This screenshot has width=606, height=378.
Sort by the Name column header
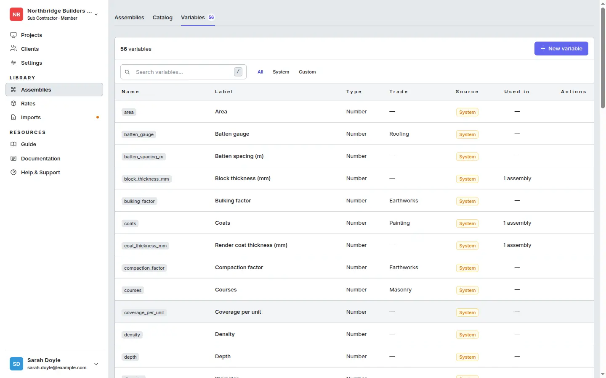point(130,92)
